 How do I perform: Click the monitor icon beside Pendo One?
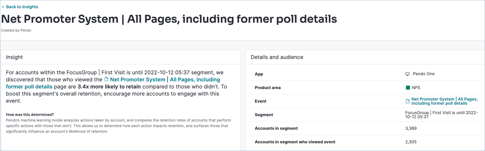point(407,74)
